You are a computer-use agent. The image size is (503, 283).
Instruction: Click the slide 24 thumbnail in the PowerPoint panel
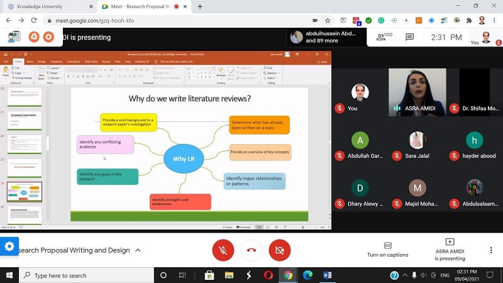coord(25,192)
